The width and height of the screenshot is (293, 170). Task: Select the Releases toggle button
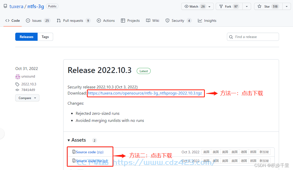26,37
